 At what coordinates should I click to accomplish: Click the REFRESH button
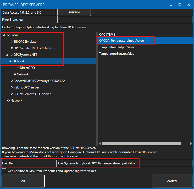(74, 12)
